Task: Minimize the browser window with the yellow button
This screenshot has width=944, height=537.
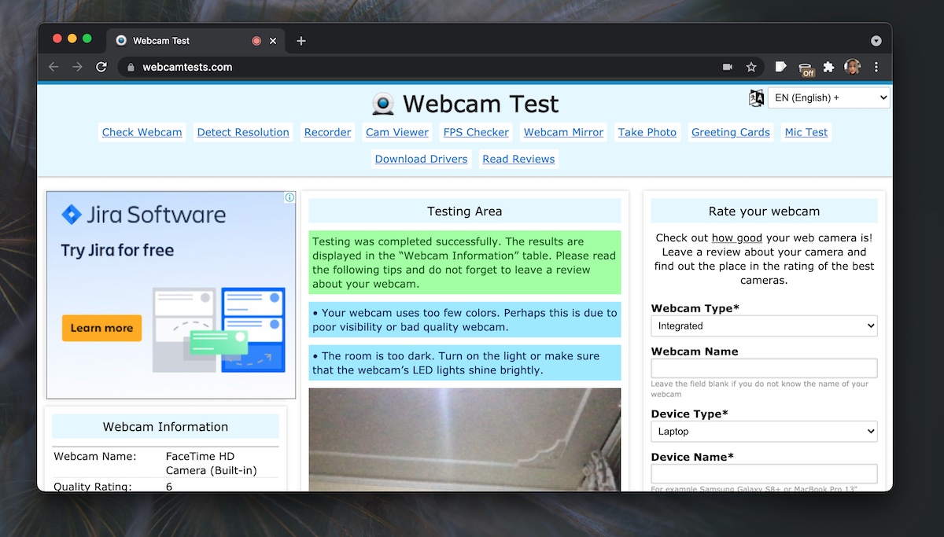Action: tap(72, 39)
